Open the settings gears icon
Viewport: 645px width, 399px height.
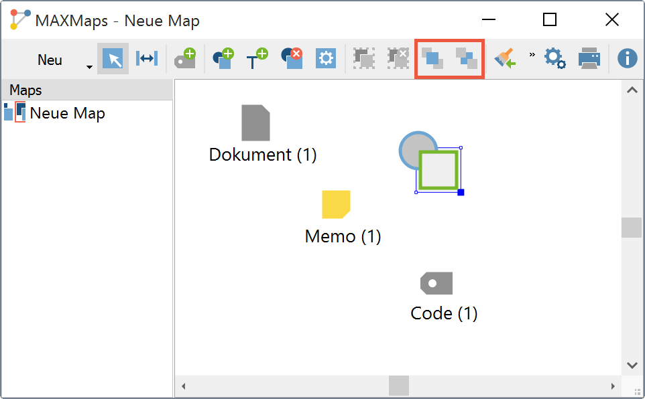(555, 58)
